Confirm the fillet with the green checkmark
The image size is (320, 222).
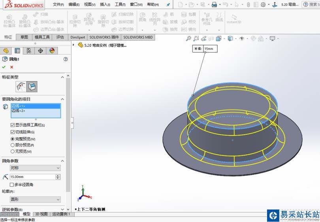coord(4,67)
